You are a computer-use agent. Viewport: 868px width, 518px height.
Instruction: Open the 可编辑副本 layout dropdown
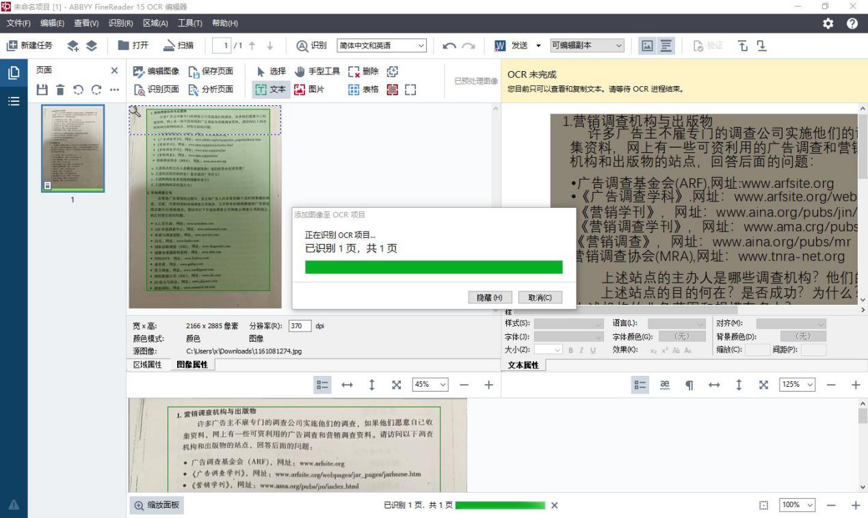pyautogui.click(x=588, y=46)
